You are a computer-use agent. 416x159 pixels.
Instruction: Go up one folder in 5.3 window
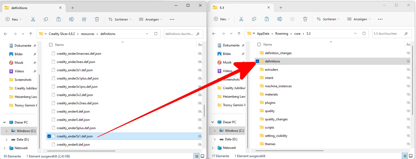tap(239, 34)
